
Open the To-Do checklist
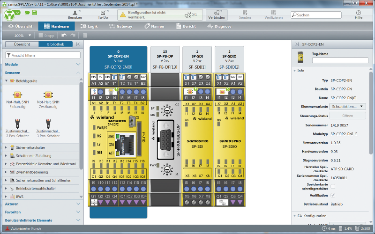[103, 15]
